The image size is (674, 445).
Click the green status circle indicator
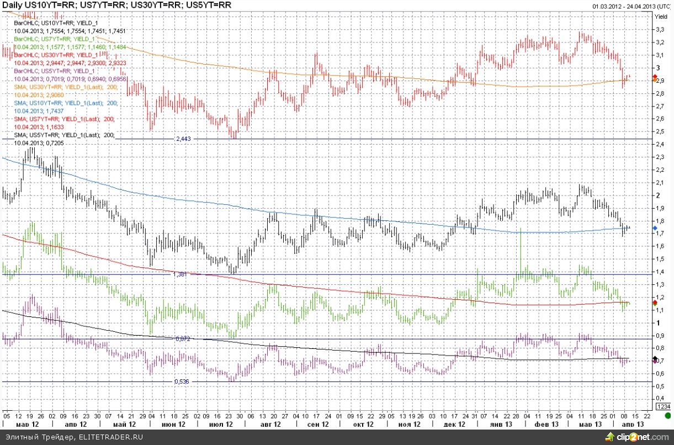[667, 415]
